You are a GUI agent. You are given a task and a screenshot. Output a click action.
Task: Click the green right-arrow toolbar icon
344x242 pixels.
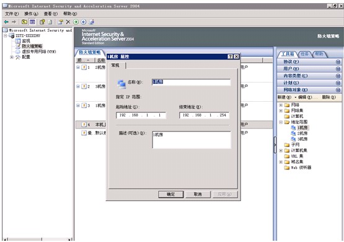click(x=76, y=22)
